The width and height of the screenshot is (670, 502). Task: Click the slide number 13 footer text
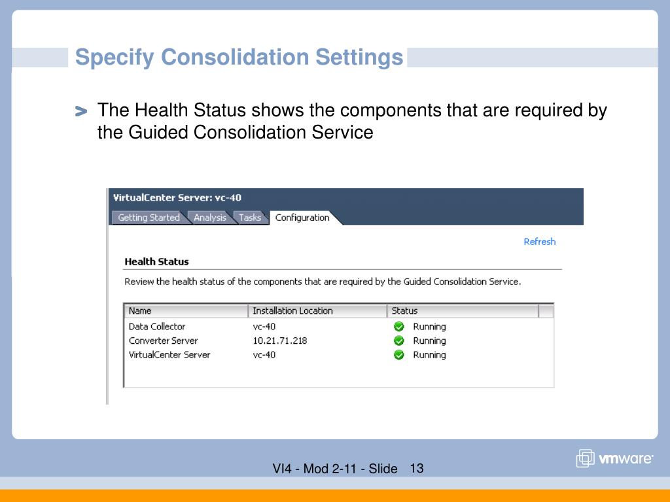coord(417,468)
